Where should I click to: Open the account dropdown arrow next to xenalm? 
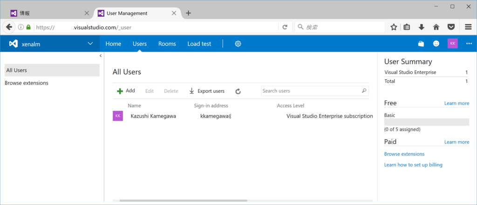[x=90, y=43]
